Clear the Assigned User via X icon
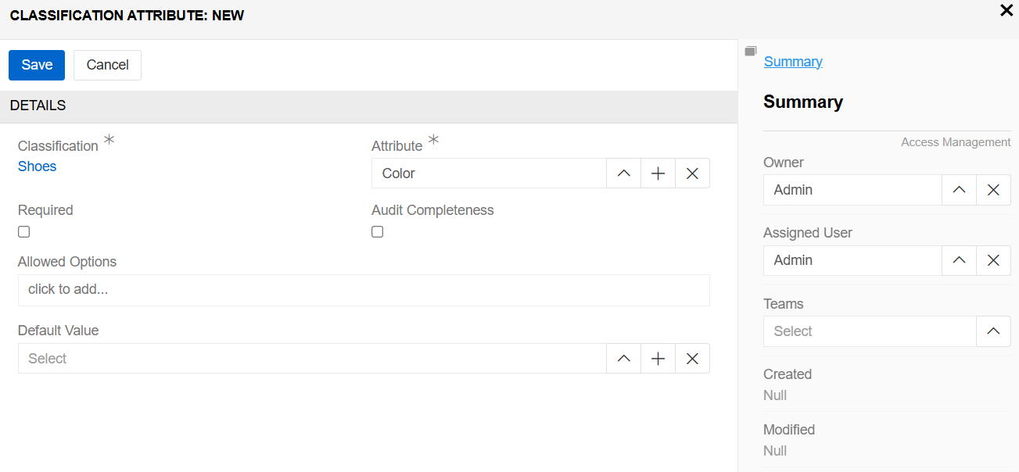The image size is (1019, 472). 993,260
